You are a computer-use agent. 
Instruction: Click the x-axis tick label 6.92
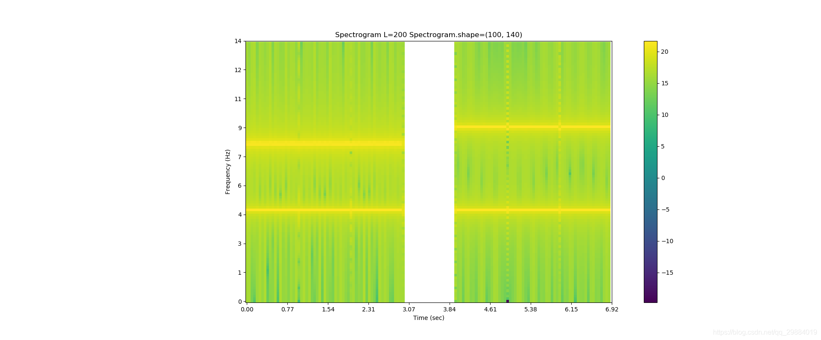click(x=612, y=309)
